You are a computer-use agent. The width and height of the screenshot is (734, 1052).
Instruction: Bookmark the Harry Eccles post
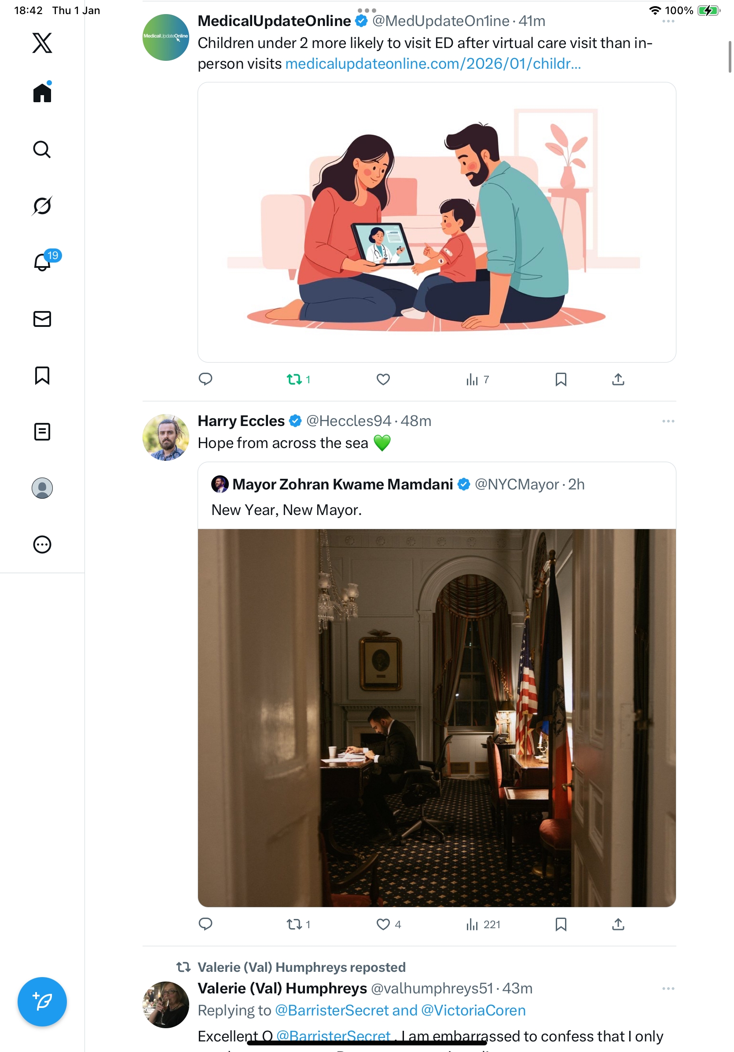(561, 924)
